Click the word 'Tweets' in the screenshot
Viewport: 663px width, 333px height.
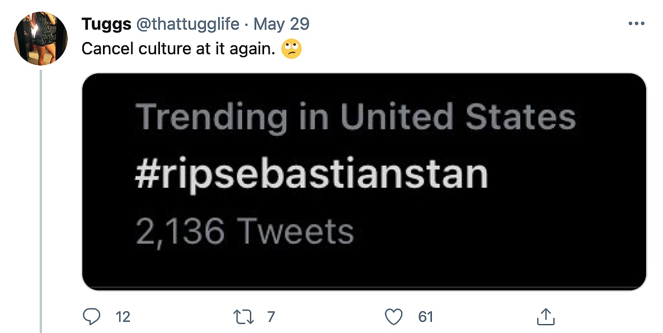pyautogui.click(x=294, y=231)
